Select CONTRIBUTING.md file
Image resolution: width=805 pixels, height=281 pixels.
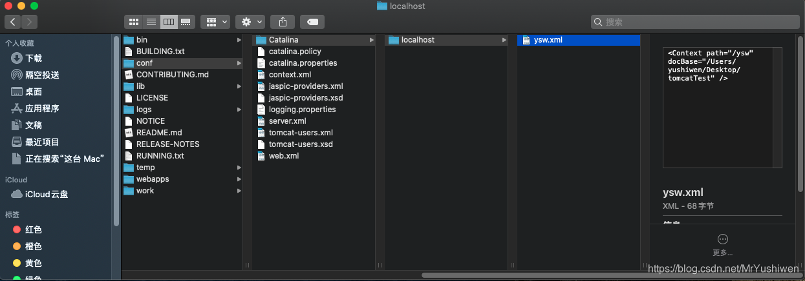[182, 75]
